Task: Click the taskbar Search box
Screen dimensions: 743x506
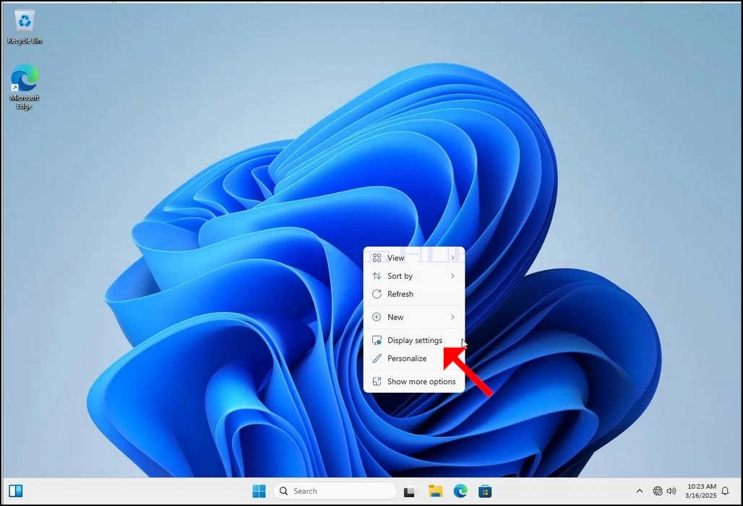Action: pos(335,492)
